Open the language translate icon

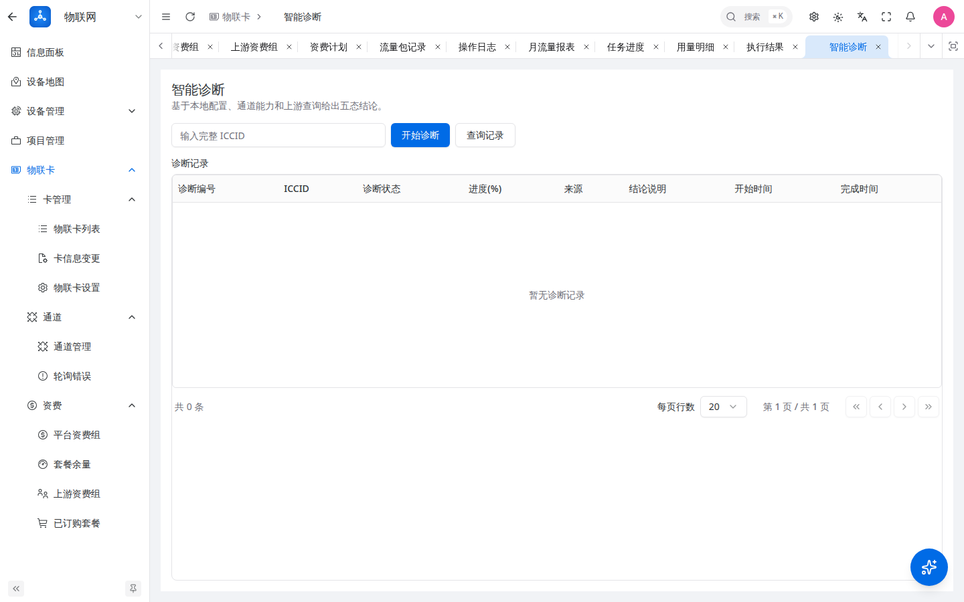tap(862, 17)
